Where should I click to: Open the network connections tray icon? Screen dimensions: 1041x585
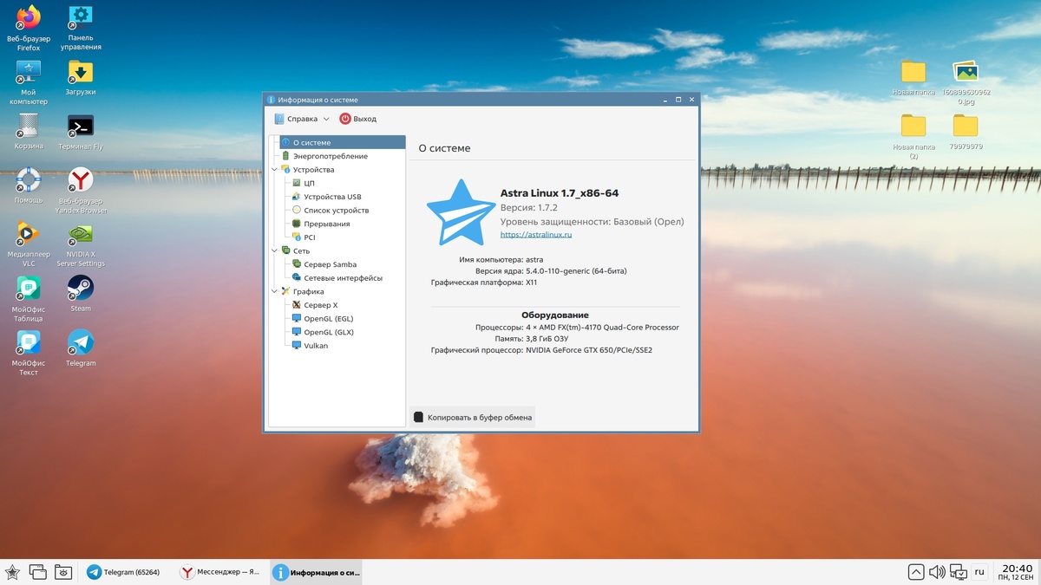959,572
